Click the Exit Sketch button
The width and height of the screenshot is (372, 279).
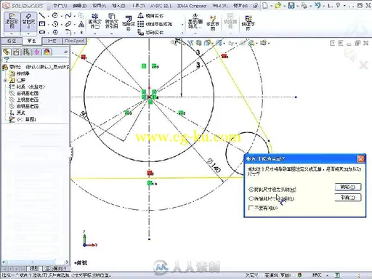tap(12, 22)
